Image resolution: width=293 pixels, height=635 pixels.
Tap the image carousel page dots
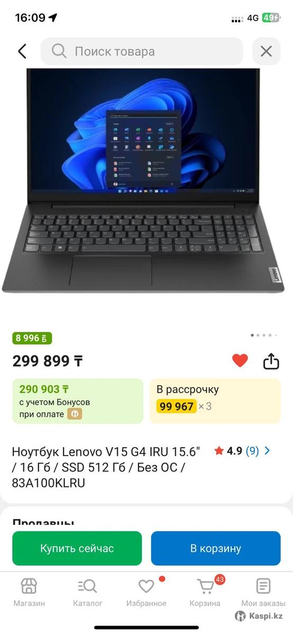click(x=263, y=335)
